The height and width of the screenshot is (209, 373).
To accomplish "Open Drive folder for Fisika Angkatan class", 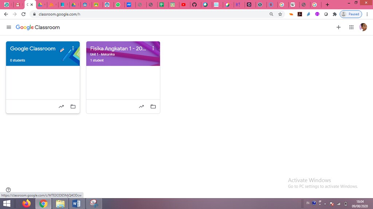I will 153,107.
